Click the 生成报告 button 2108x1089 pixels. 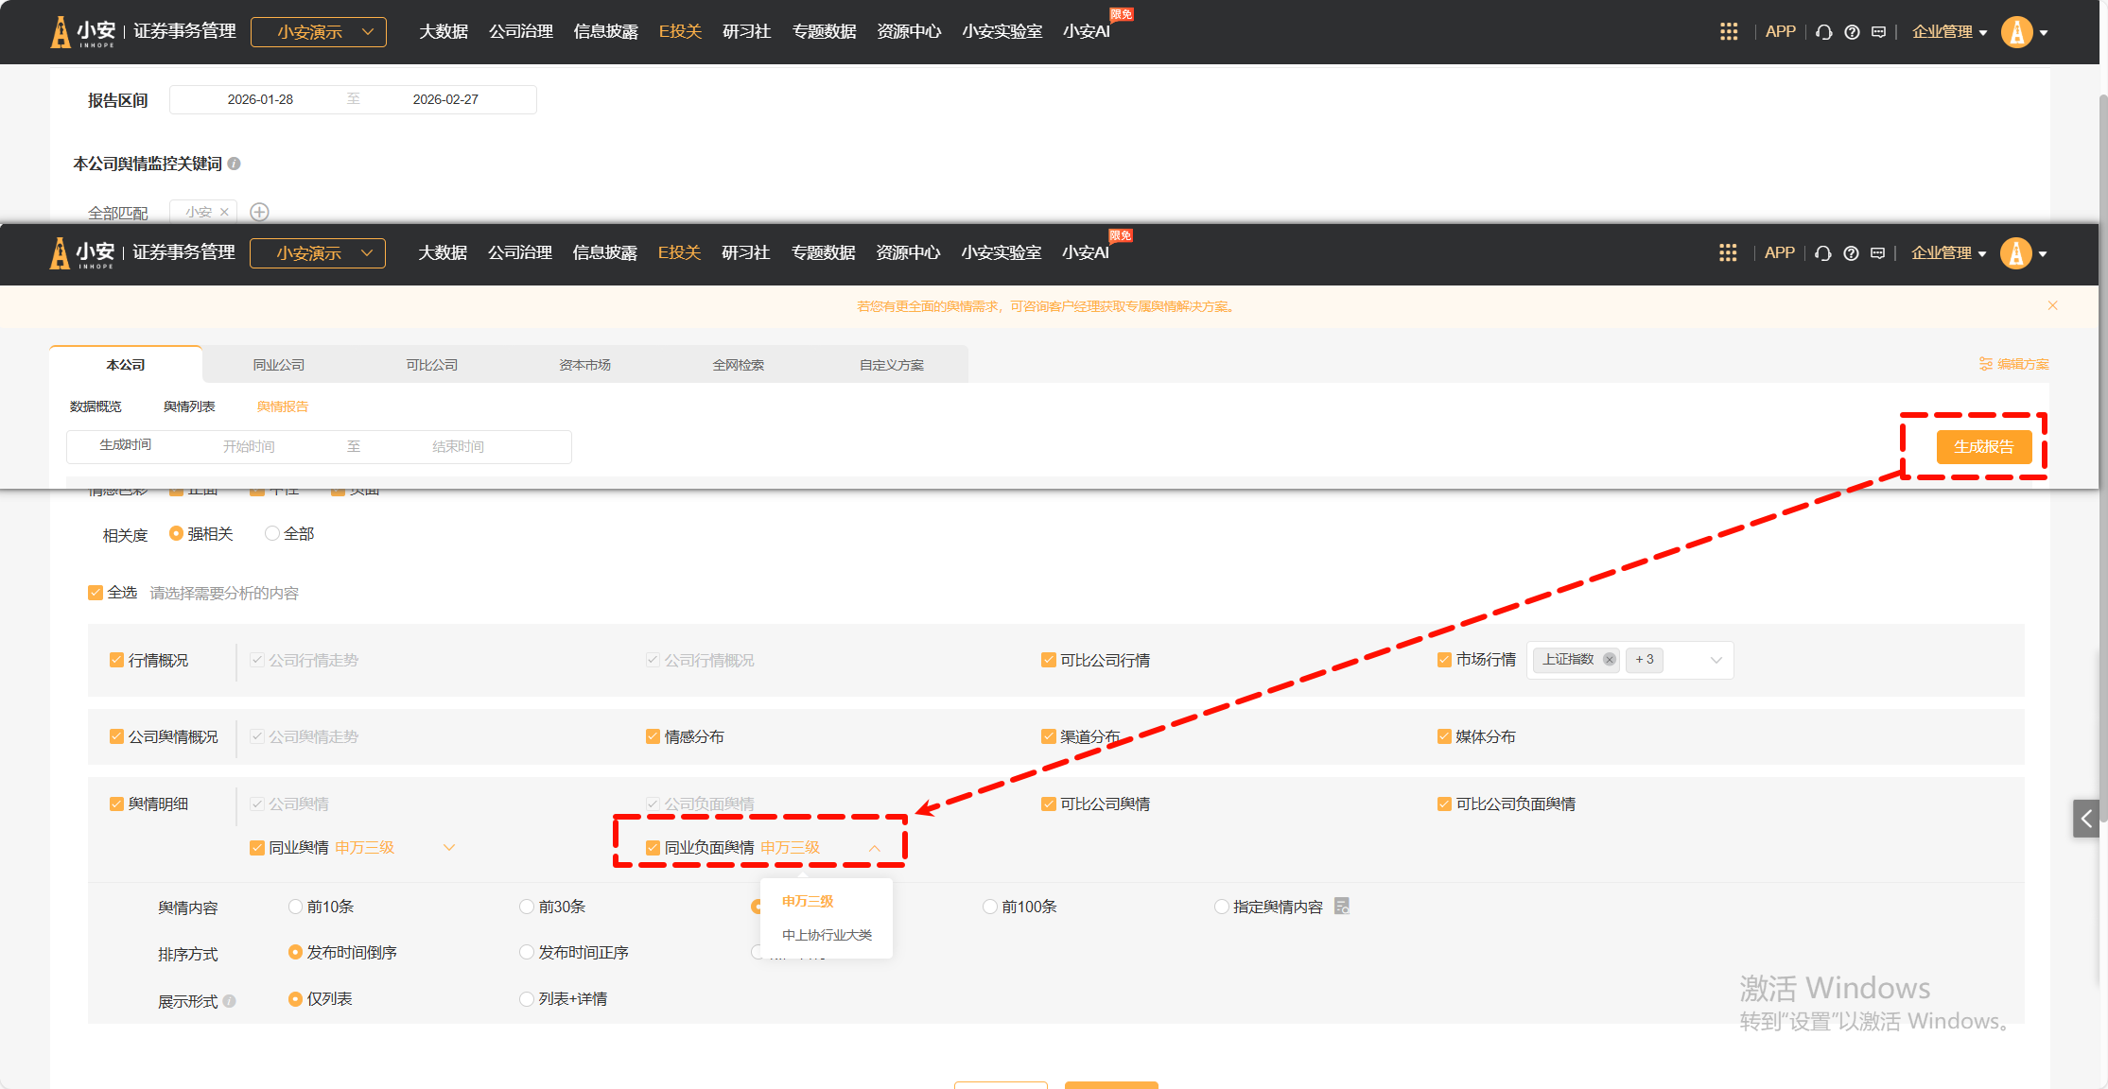tap(1983, 446)
